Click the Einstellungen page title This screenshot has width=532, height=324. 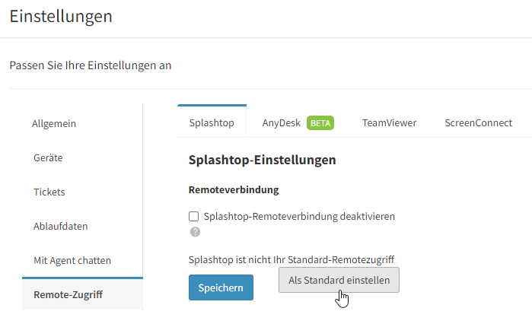(x=61, y=16)
